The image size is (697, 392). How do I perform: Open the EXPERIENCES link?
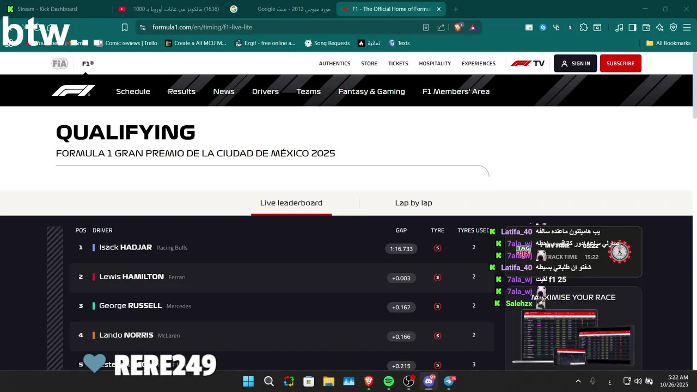479,64
